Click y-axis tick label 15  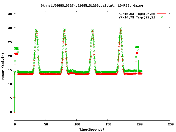point(10,70)
